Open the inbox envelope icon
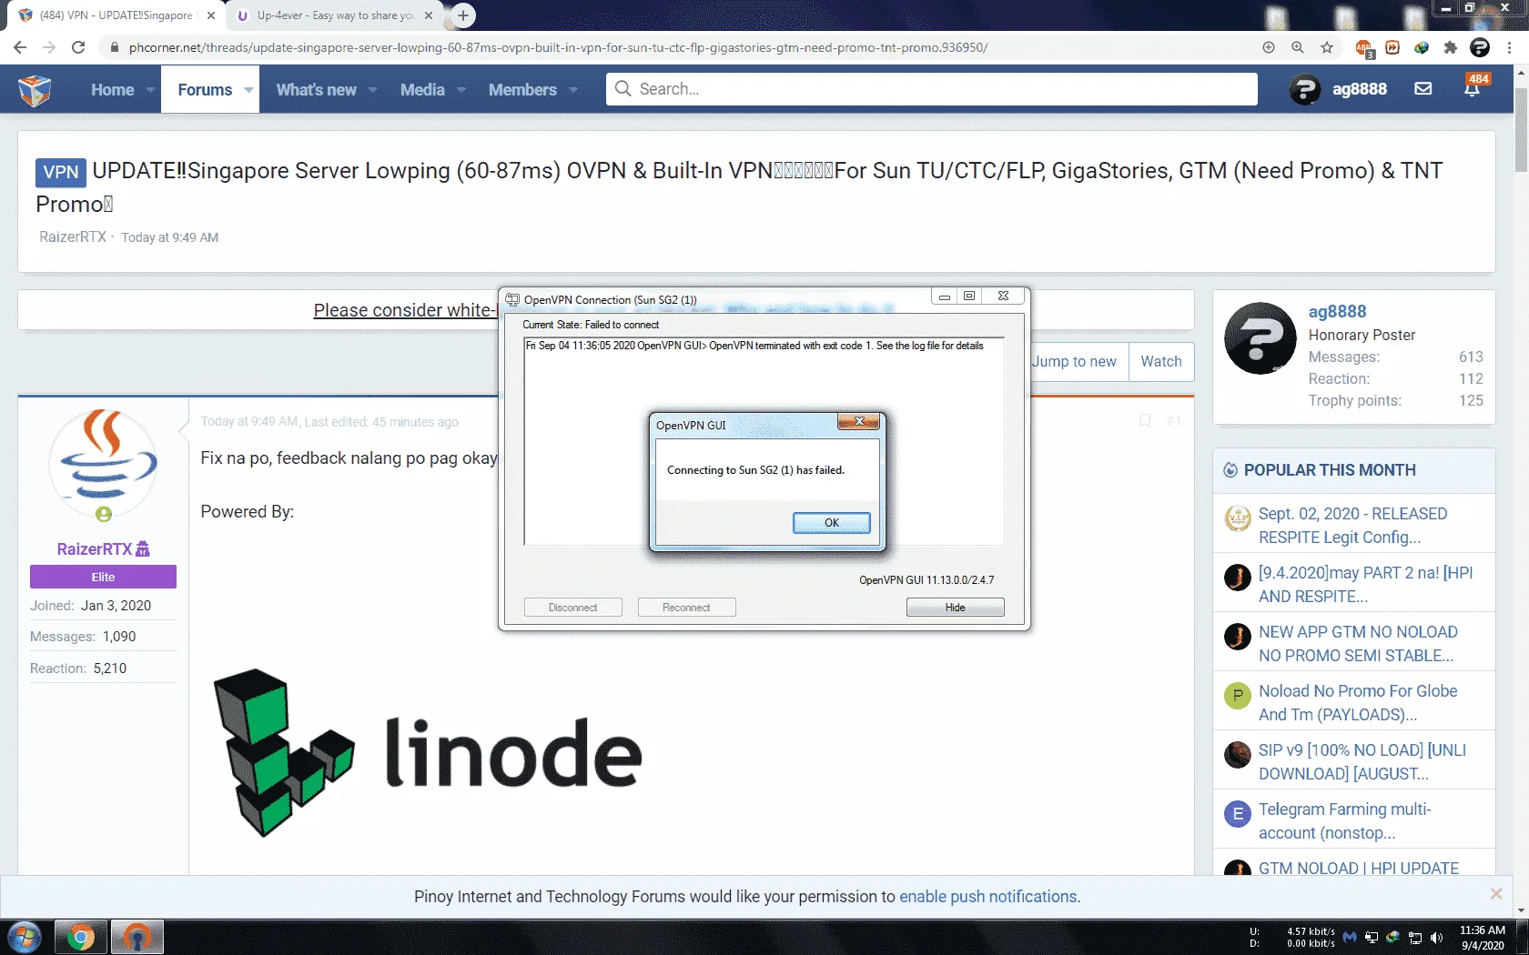1529x955 pixels. click(1423, 89)
